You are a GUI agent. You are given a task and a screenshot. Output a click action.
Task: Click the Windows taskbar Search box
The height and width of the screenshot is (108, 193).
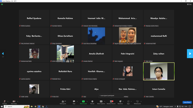(x=17, y=106)
